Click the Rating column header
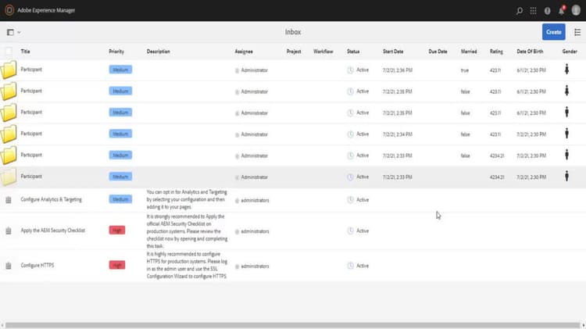Screen dimensions: 586x329 pos(496,52)
